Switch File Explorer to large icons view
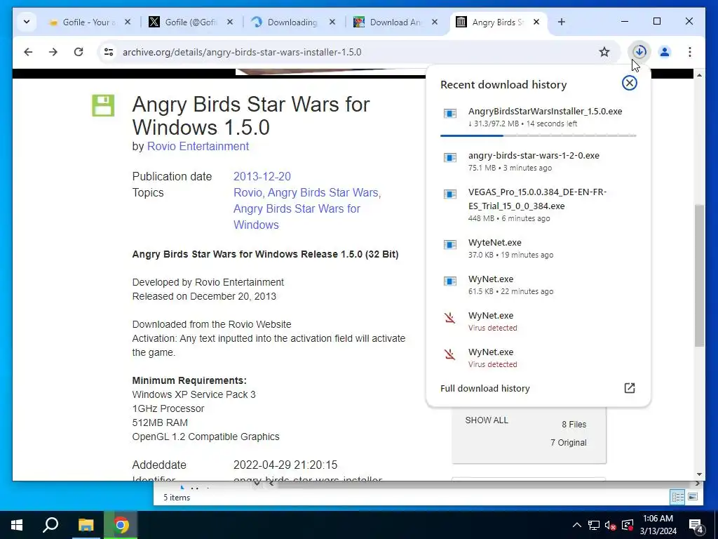718x539 pixels. [x=693, y=497]
